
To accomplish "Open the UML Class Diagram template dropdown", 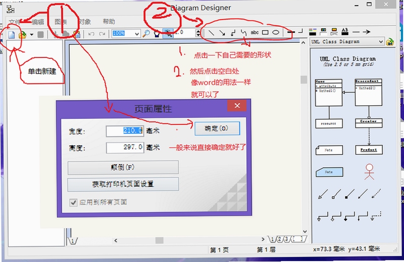I will tap(347, 42).
